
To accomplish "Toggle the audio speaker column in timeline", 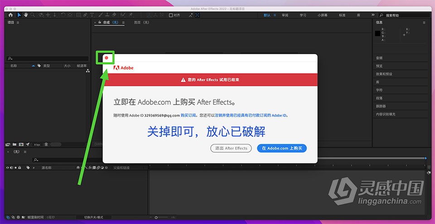I will pos(11,168).
